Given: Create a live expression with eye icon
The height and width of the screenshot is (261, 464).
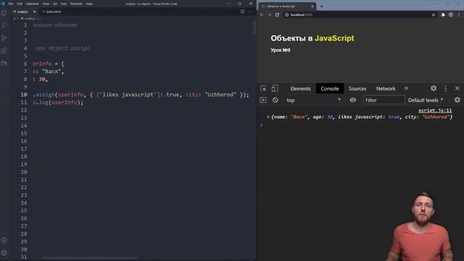Looking at the screenshot, I should coord(353,100).
